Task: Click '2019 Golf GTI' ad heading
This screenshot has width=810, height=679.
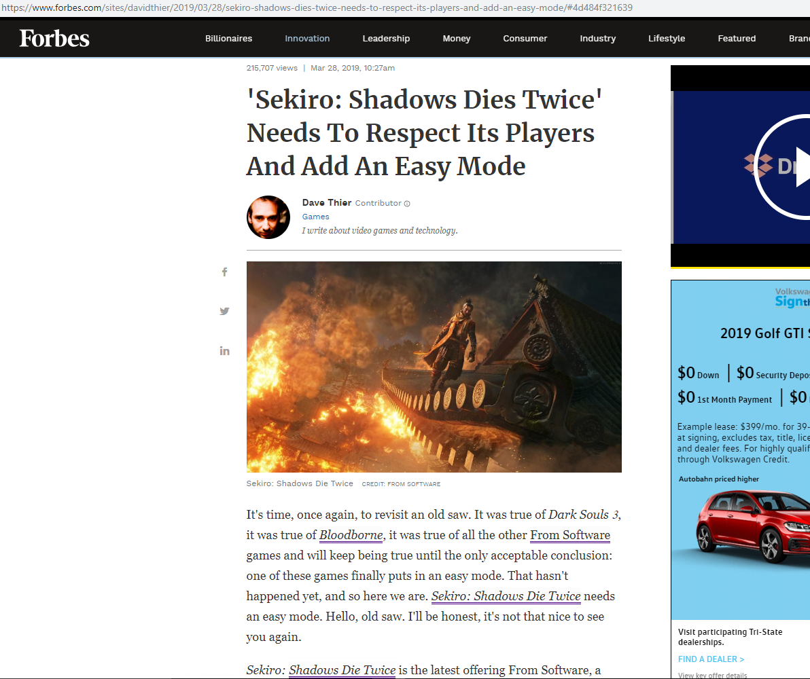Action: pyautogui.click(x=764, y=333)
